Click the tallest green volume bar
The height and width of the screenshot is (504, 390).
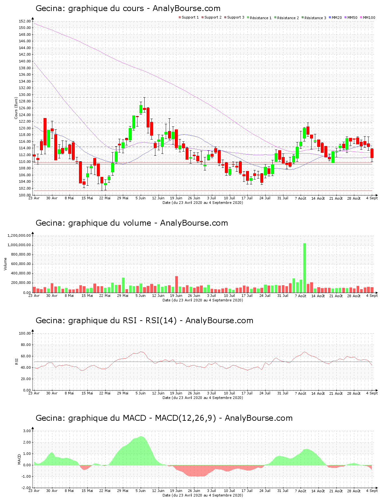point(305,268)
